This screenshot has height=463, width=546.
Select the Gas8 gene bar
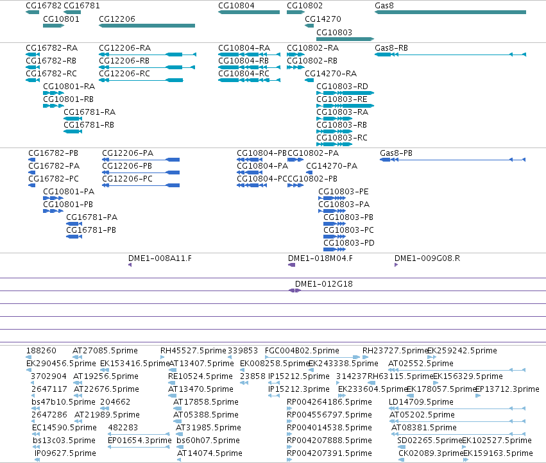450,12
